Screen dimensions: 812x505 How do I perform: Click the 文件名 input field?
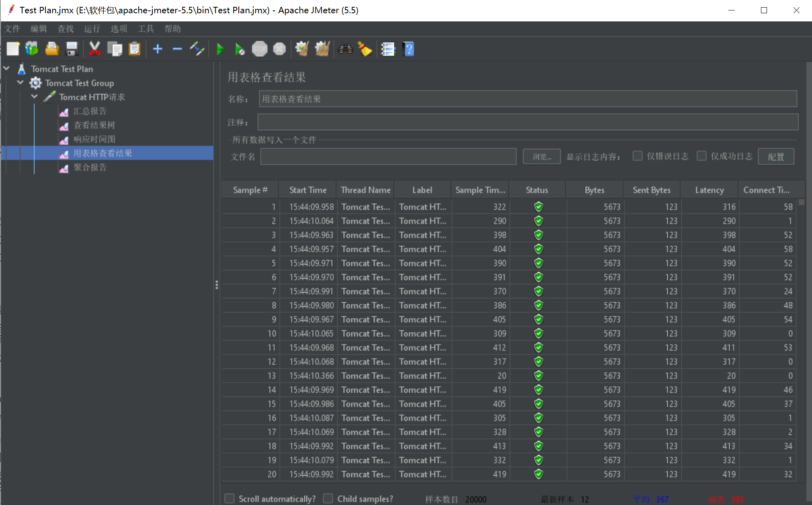click(x=388, y=156)
